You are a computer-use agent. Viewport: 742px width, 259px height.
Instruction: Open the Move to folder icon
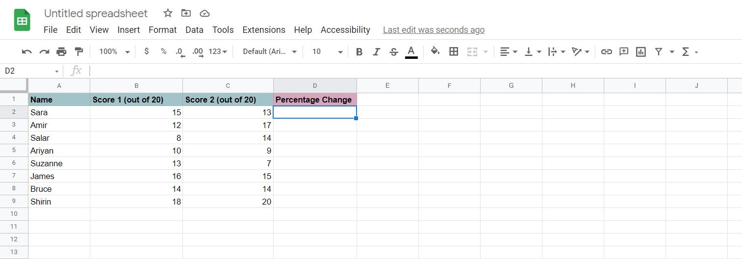coord(186,13)
